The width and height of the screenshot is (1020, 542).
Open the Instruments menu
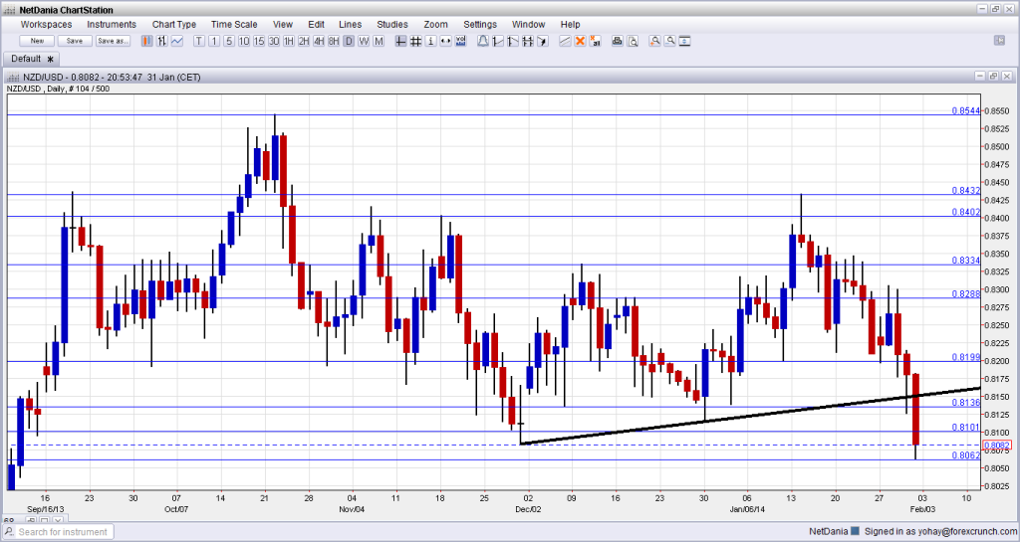[112, 24]
